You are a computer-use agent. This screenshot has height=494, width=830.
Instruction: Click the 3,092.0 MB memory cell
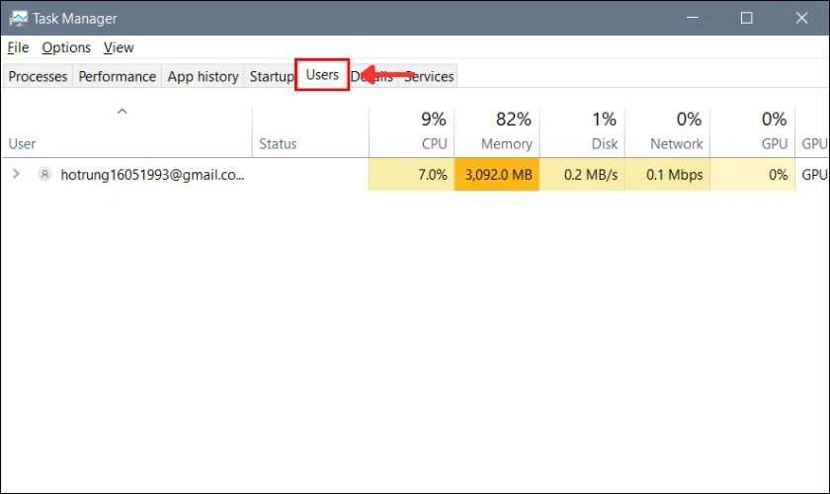(x=497, y=174)
